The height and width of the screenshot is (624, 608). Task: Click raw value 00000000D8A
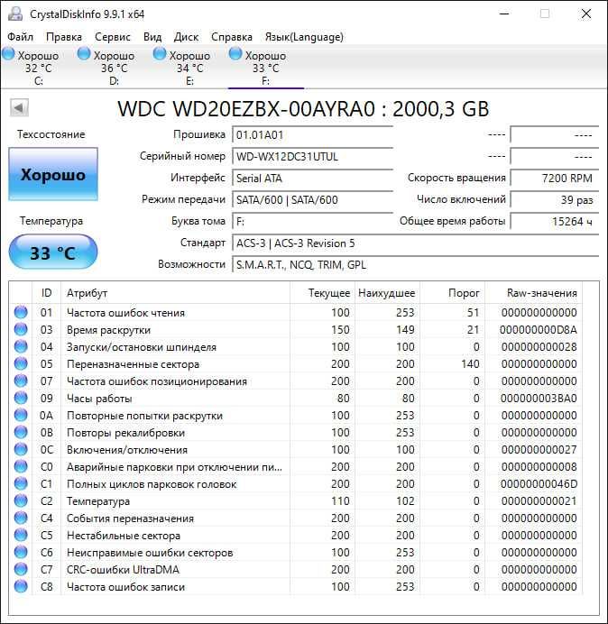pos(539,330)
